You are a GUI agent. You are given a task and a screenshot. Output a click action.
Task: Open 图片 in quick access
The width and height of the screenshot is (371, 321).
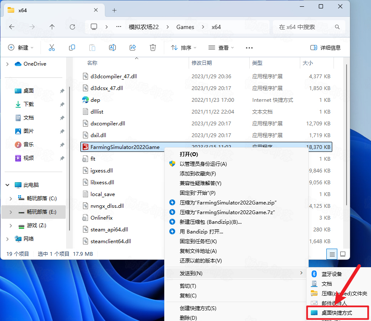click(24, 131)
